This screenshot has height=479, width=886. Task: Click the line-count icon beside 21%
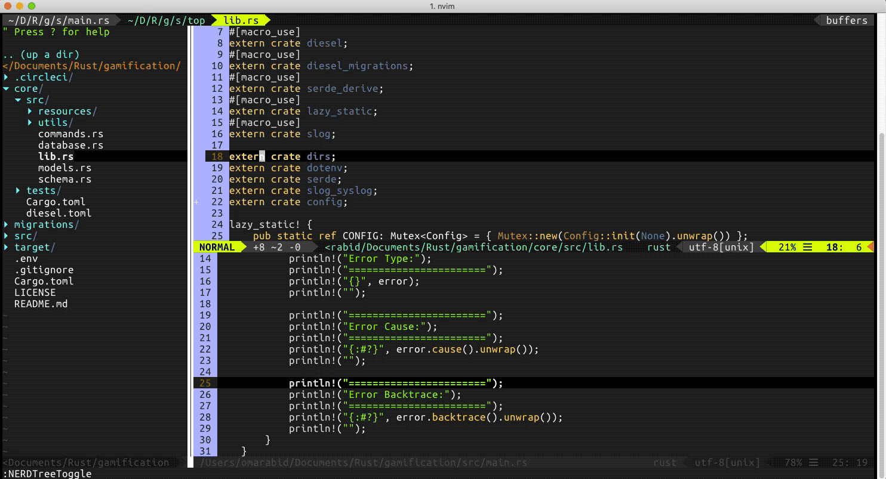807,247
